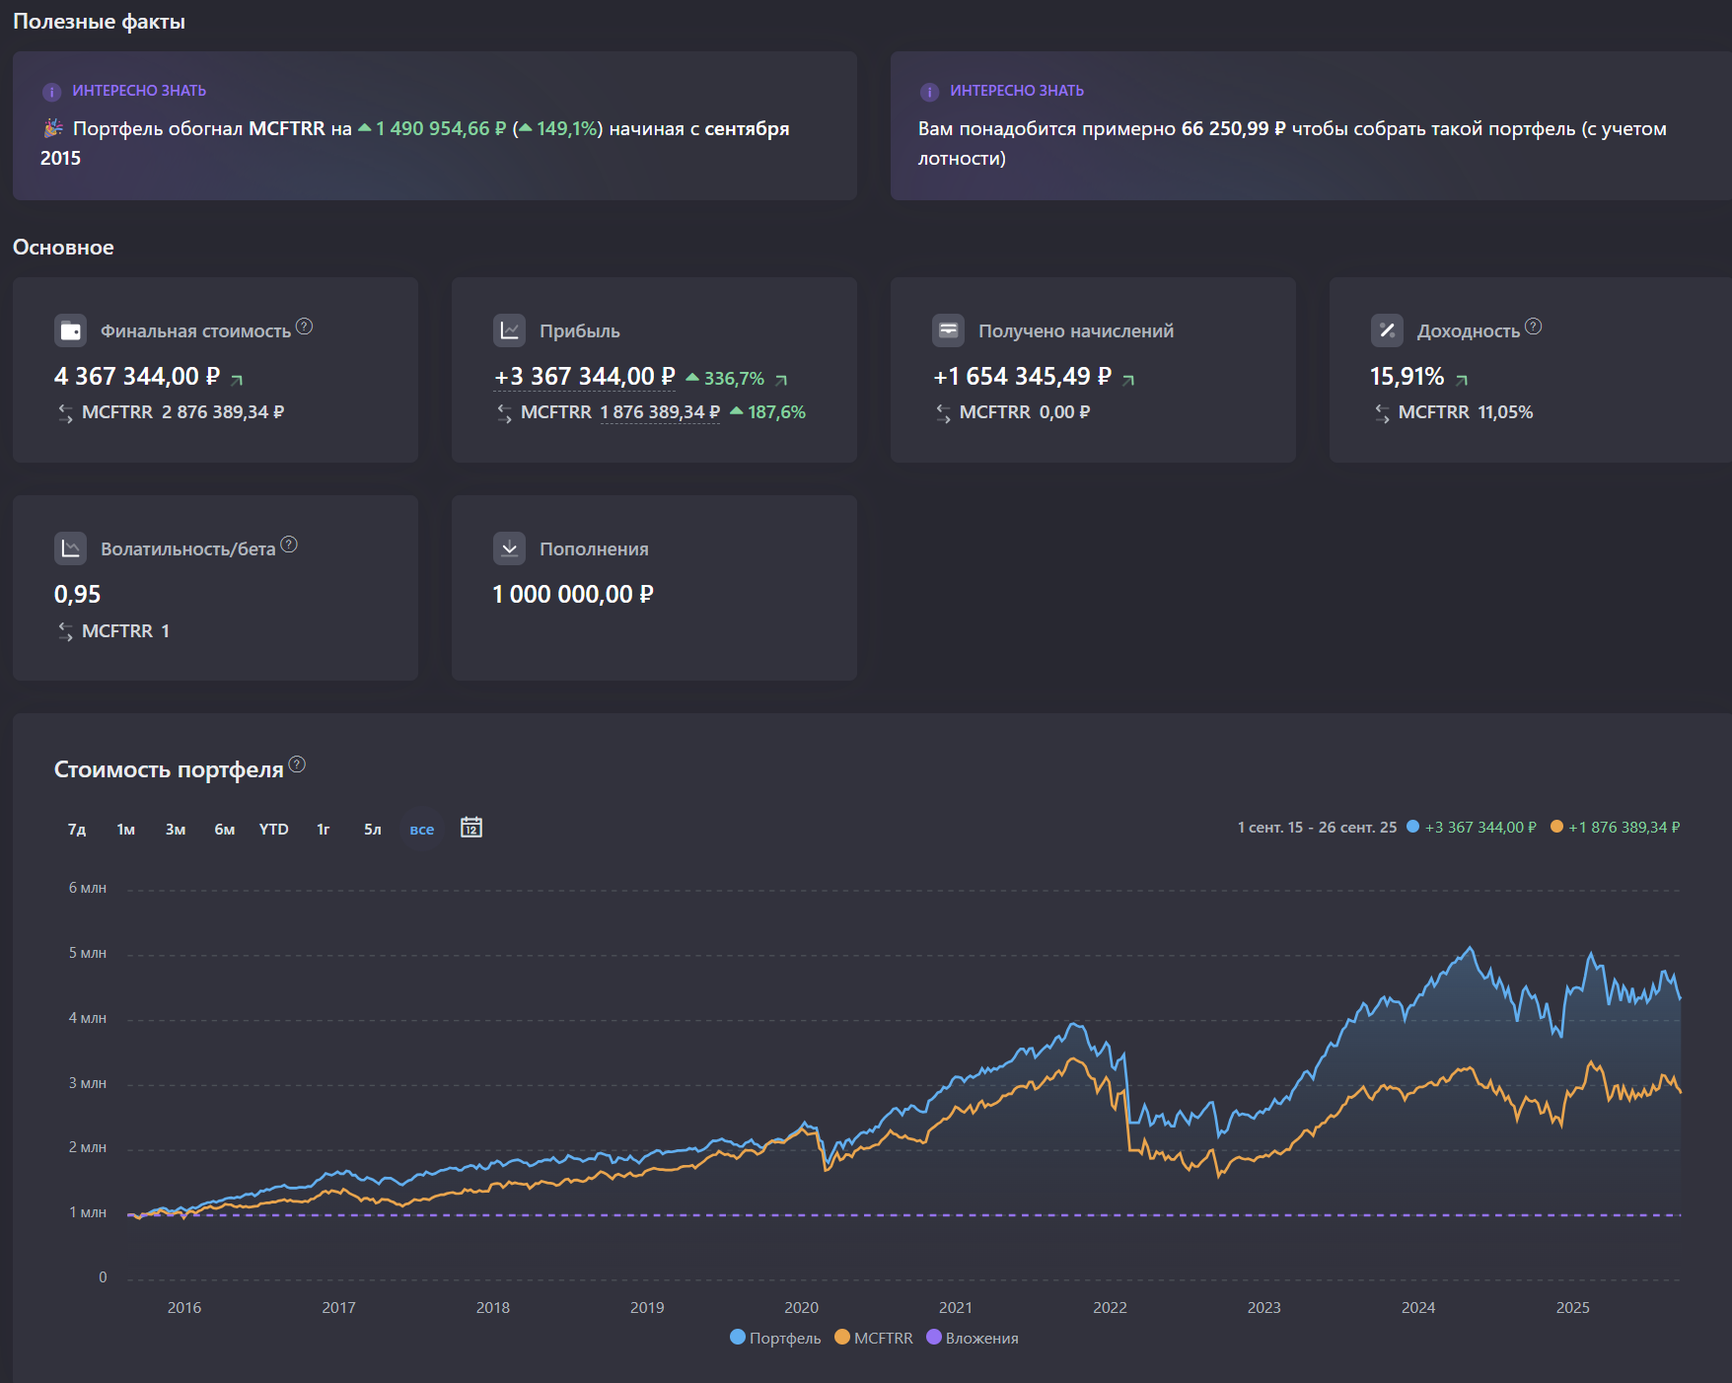Toggle Портфель series in chart legend
This screenshot has width=1732, height=1383.
pos(775,1338)
